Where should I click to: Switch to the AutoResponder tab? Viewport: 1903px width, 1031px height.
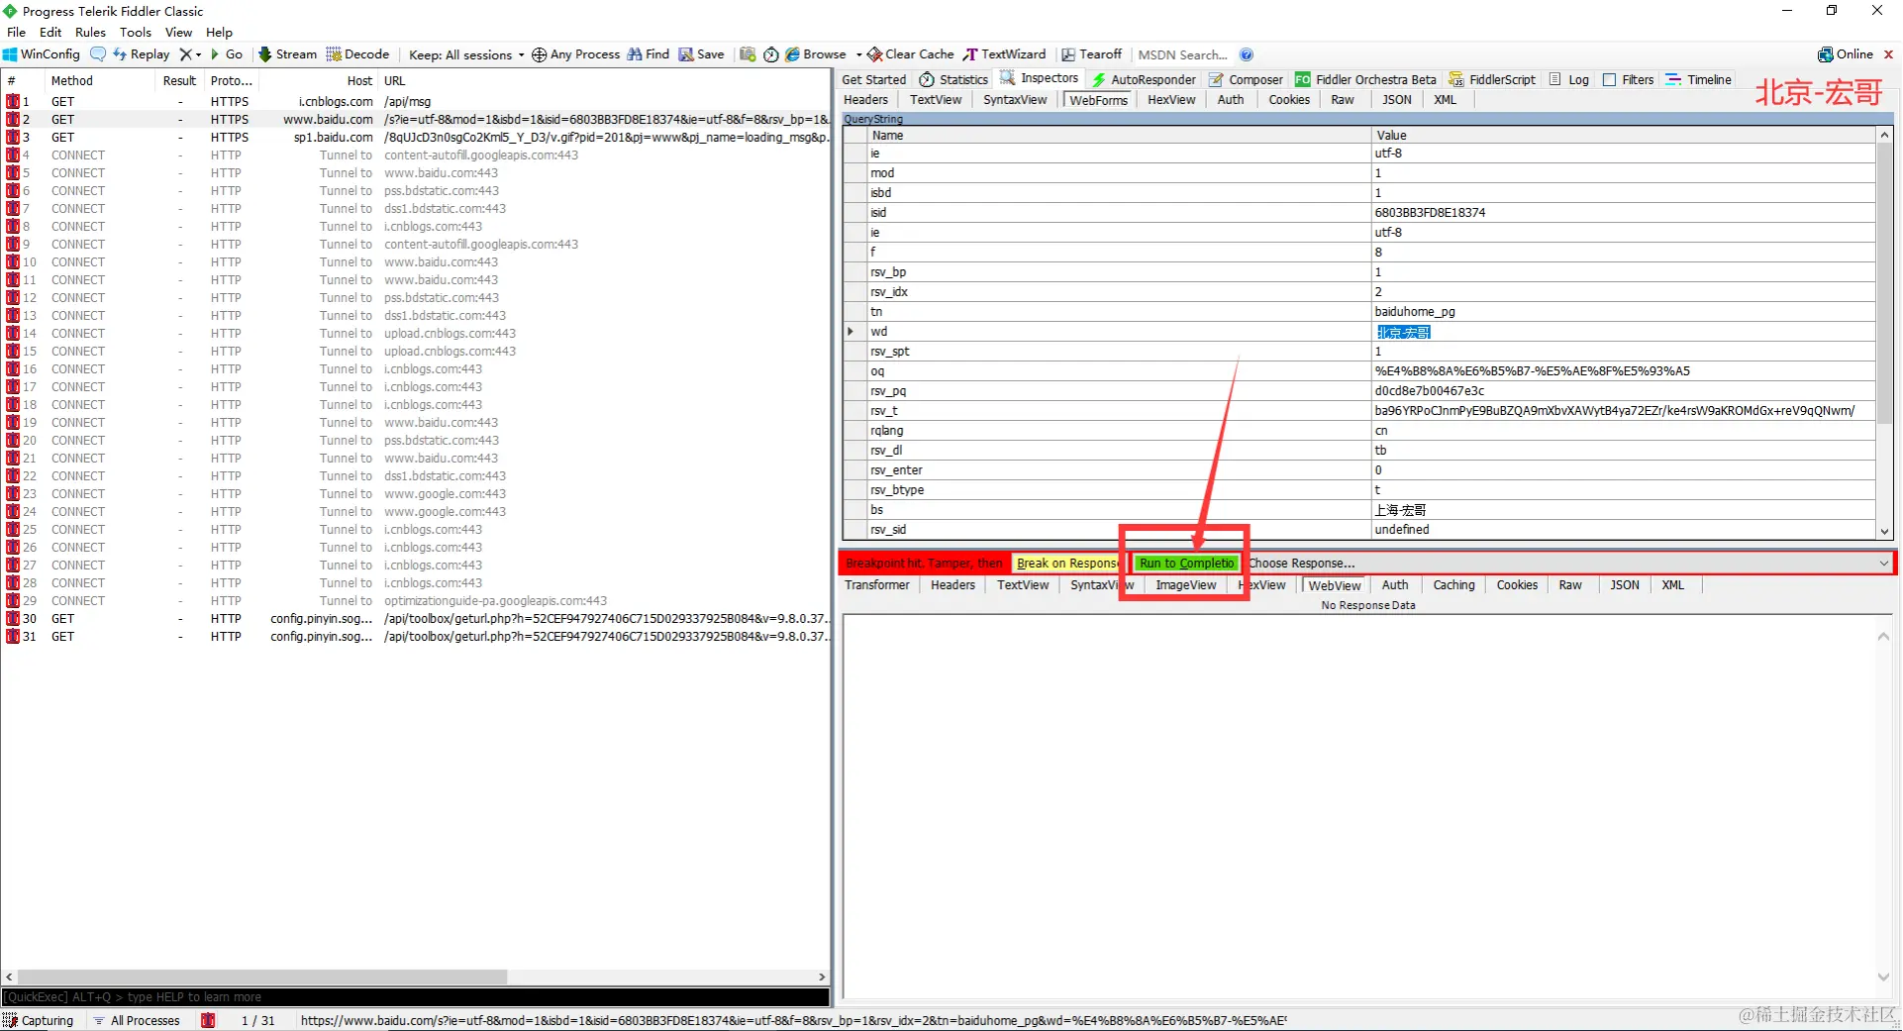(x=1144, y=79)
